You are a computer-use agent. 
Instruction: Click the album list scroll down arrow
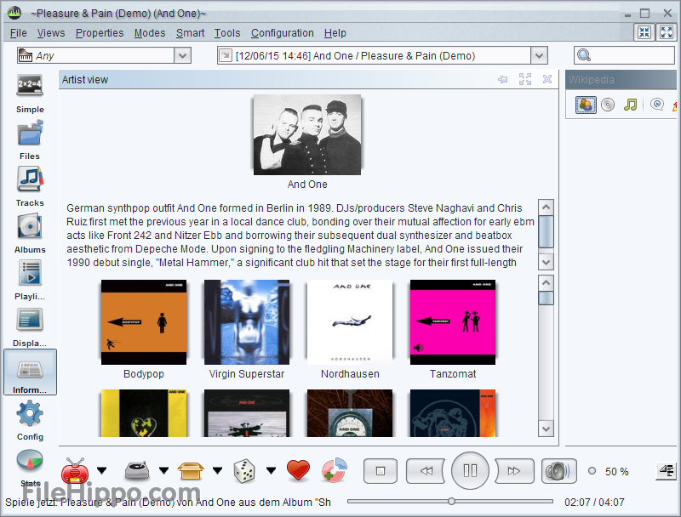click(x=546, y=429)
